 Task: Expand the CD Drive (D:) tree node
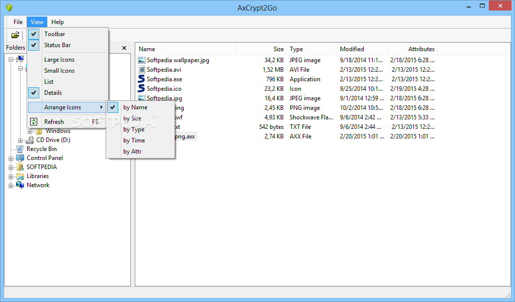pos(20,140)
